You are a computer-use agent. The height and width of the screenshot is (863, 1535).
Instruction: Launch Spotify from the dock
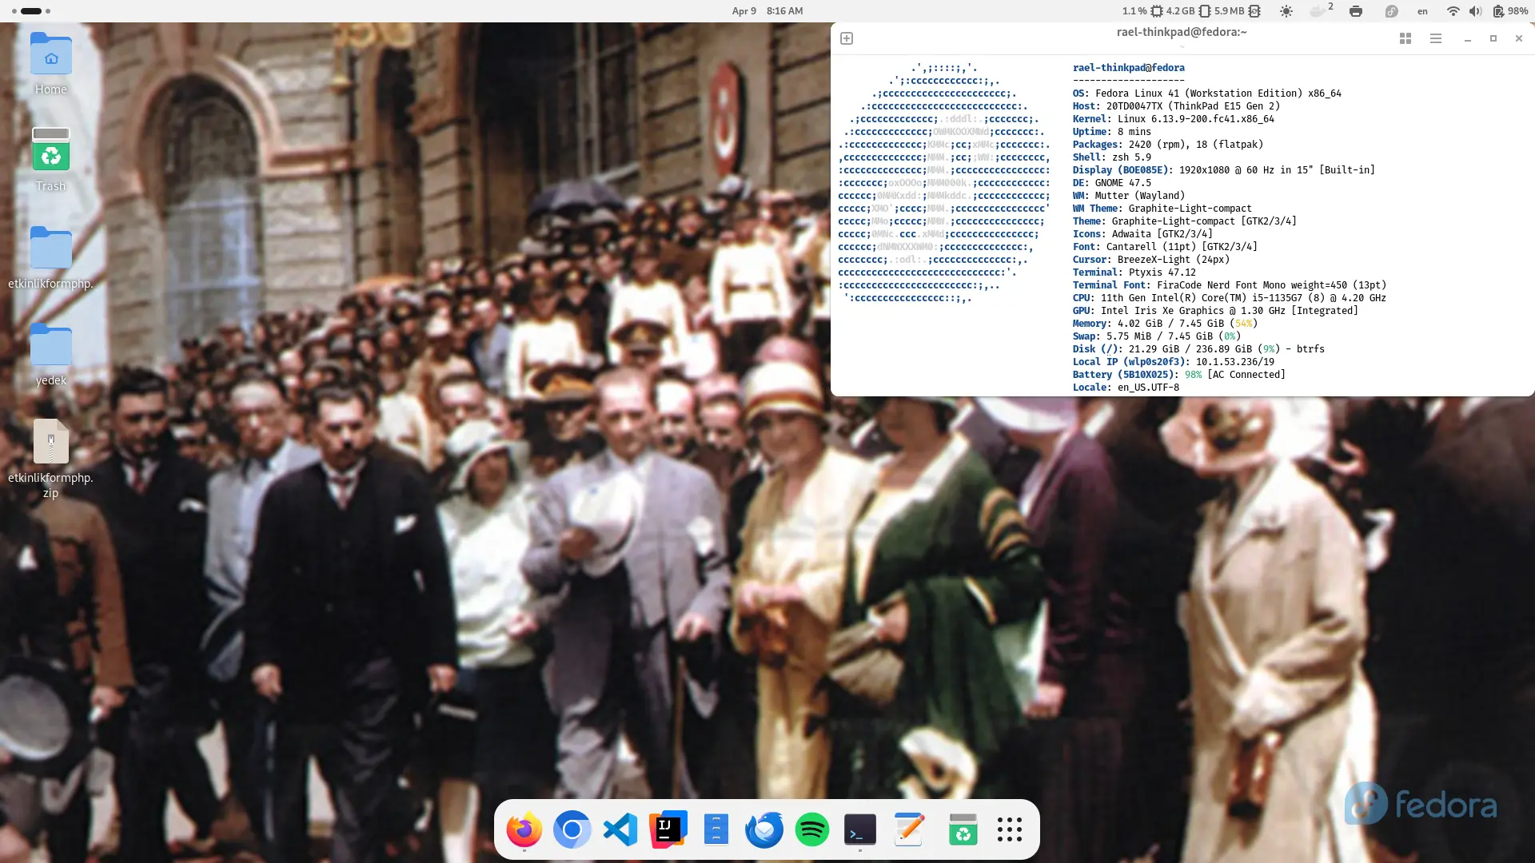coord(812,830)
